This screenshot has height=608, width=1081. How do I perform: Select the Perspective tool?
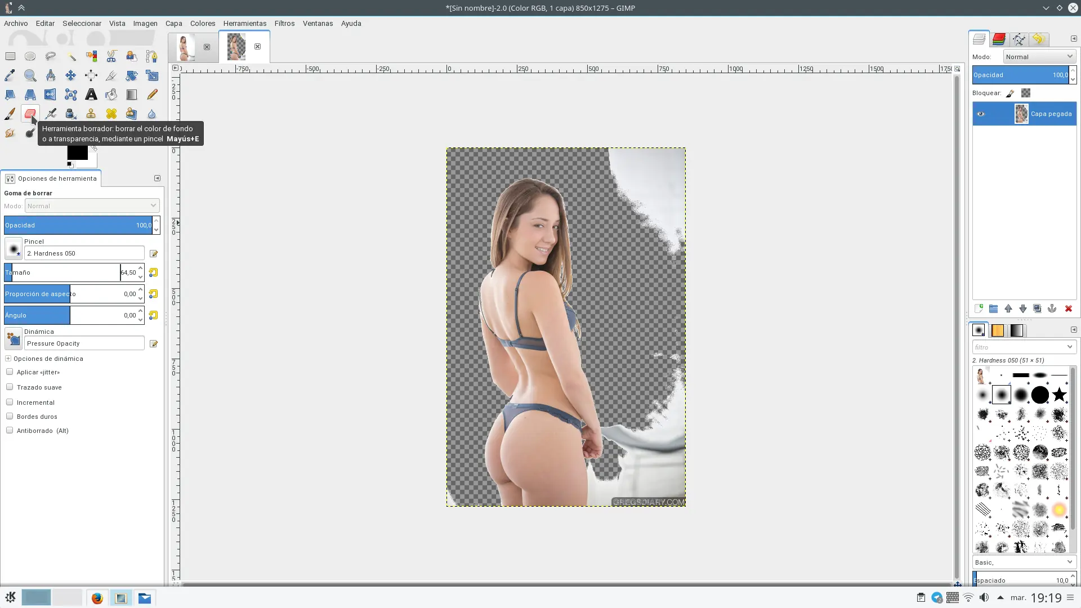point(30,95)
